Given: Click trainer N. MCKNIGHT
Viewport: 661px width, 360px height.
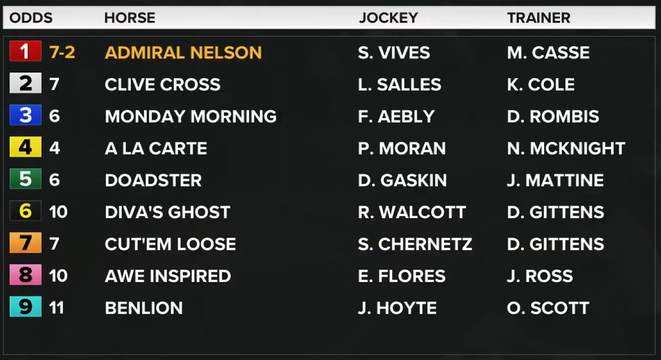Looking at the screenshot, I should pos(566,149).
